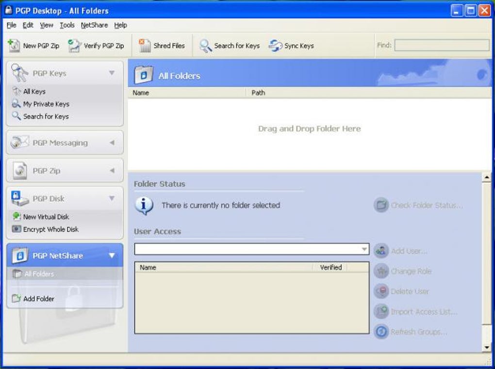Open the File menu
The height and width of the screenshot is (369, 495).
tap(11, 25)
